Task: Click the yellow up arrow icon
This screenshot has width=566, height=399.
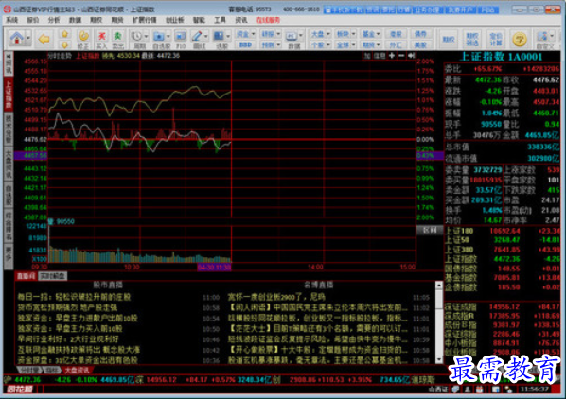Action: tap(65, 34)
